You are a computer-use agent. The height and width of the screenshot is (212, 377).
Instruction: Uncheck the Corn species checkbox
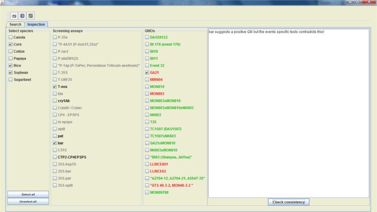(x=10, y=44)
